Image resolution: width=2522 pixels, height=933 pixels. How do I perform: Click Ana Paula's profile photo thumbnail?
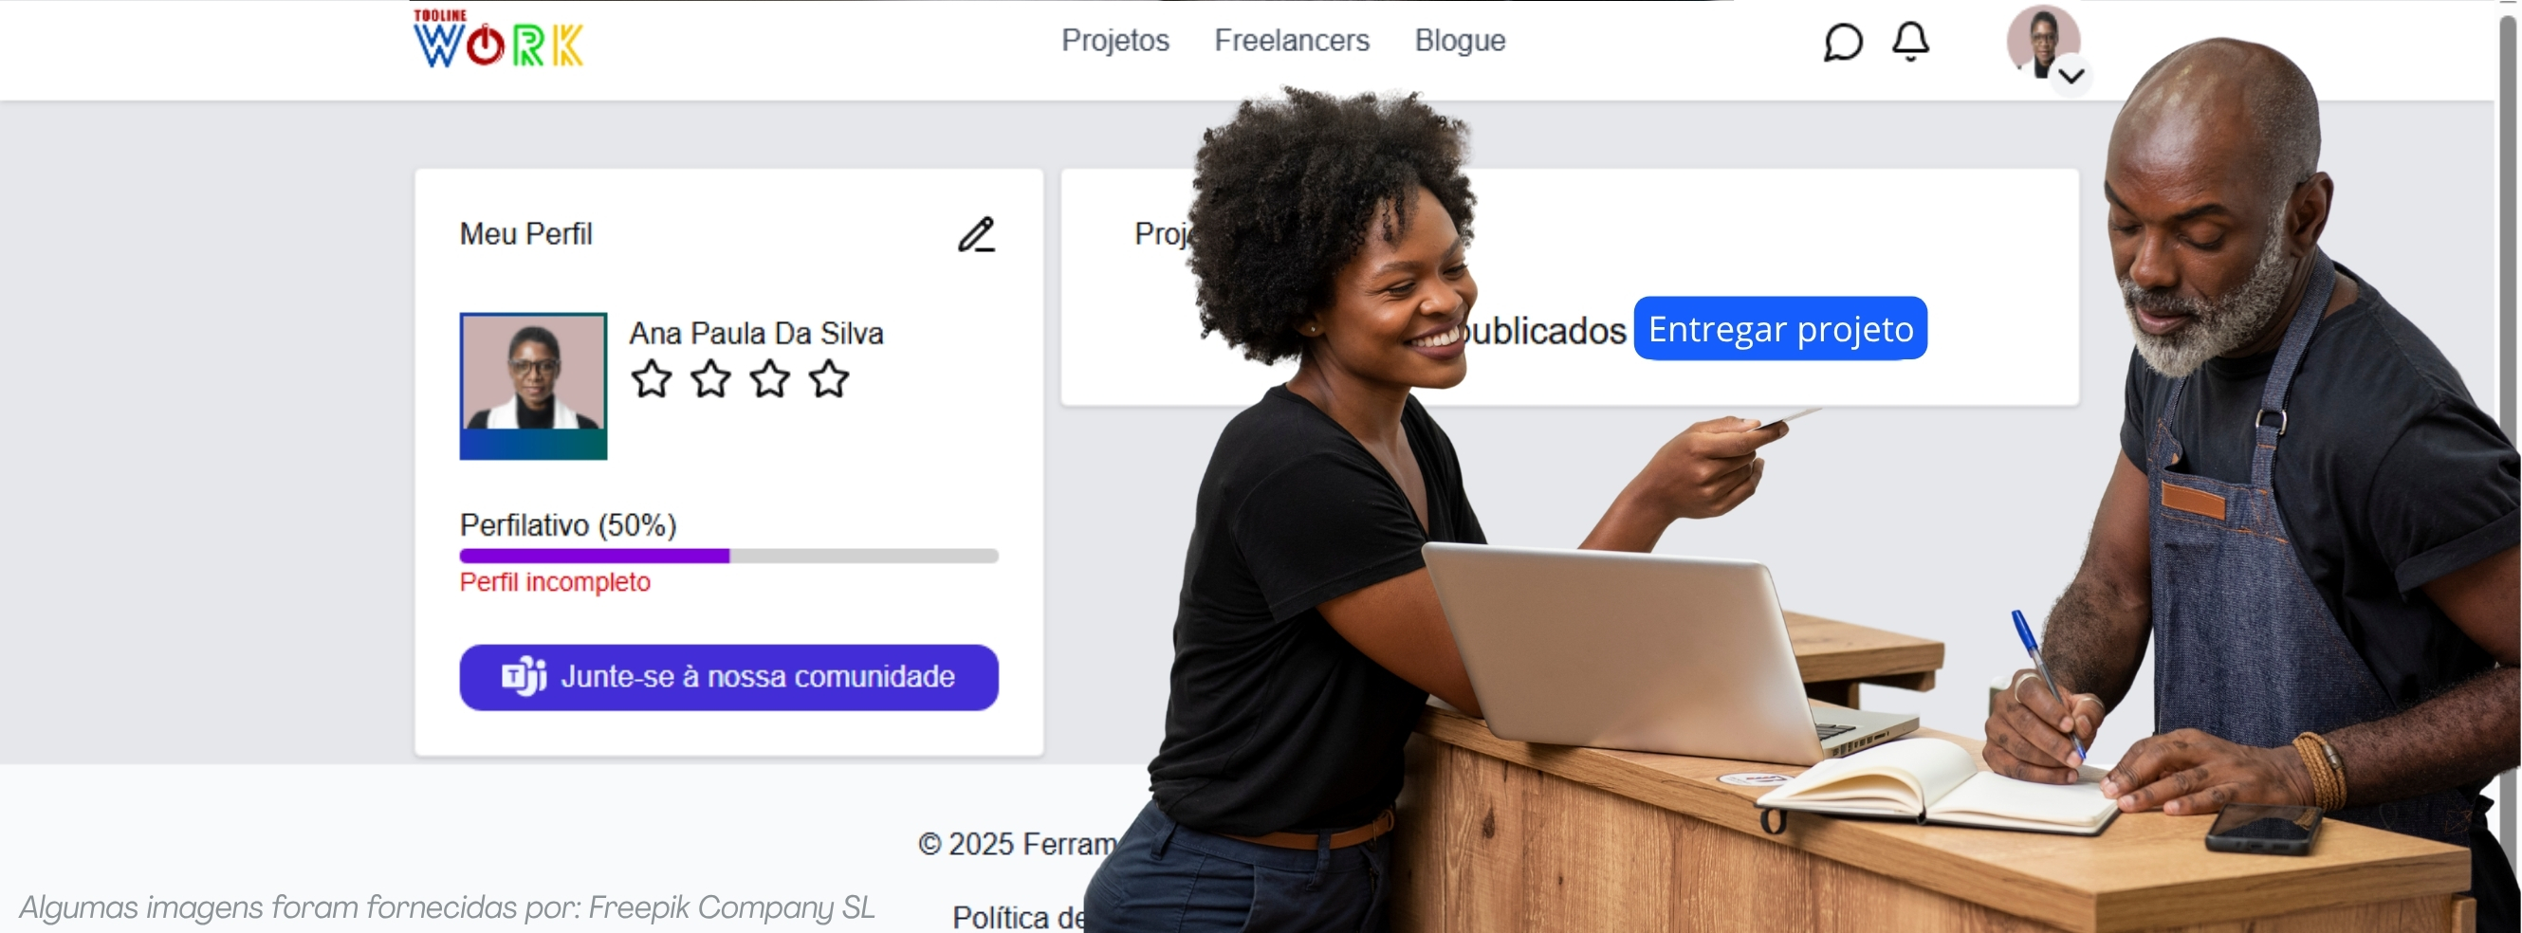534,386
